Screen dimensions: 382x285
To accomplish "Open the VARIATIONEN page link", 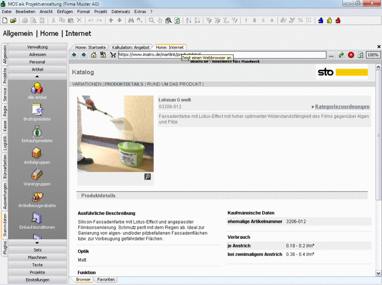I will point(86,84).
